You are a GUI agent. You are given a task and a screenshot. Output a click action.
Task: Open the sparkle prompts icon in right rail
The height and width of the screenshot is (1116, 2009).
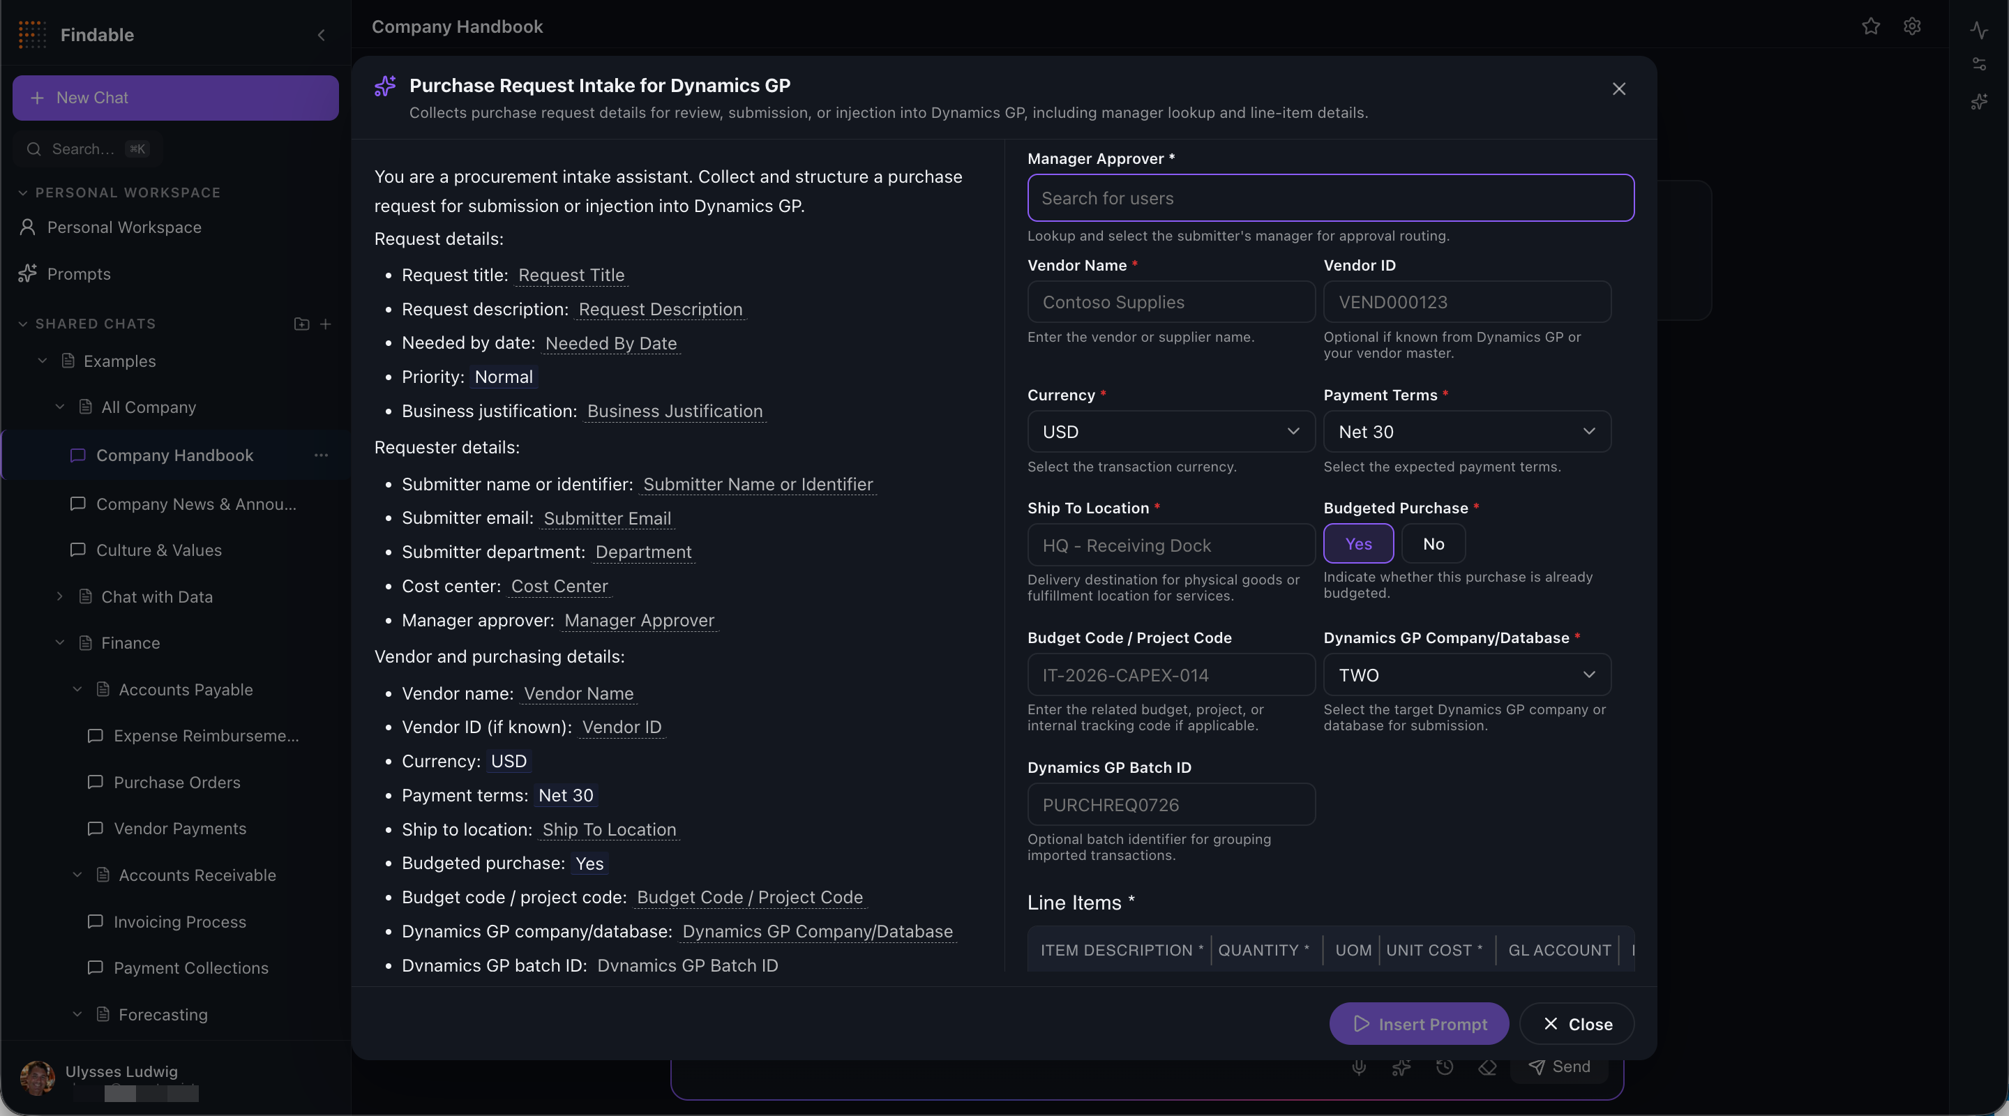point(1980,101)
